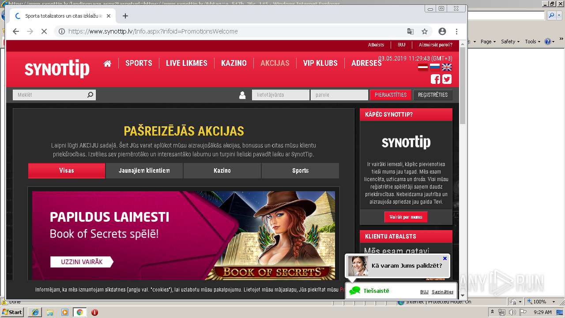Click the Chrome taskbar icon

point(79,312)
